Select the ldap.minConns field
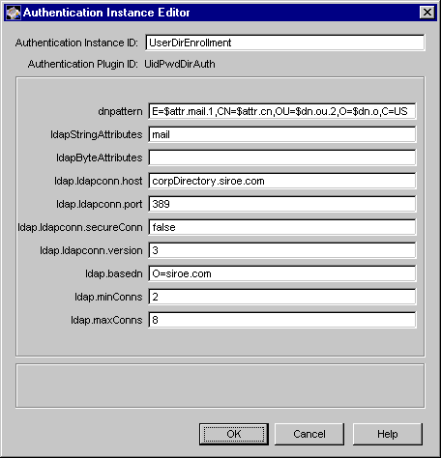Screen dimensions: 441x458 tap(282, 297)
